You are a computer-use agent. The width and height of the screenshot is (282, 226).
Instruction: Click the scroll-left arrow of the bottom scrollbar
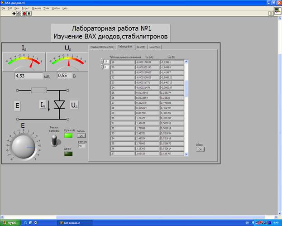tap(2, 217)
